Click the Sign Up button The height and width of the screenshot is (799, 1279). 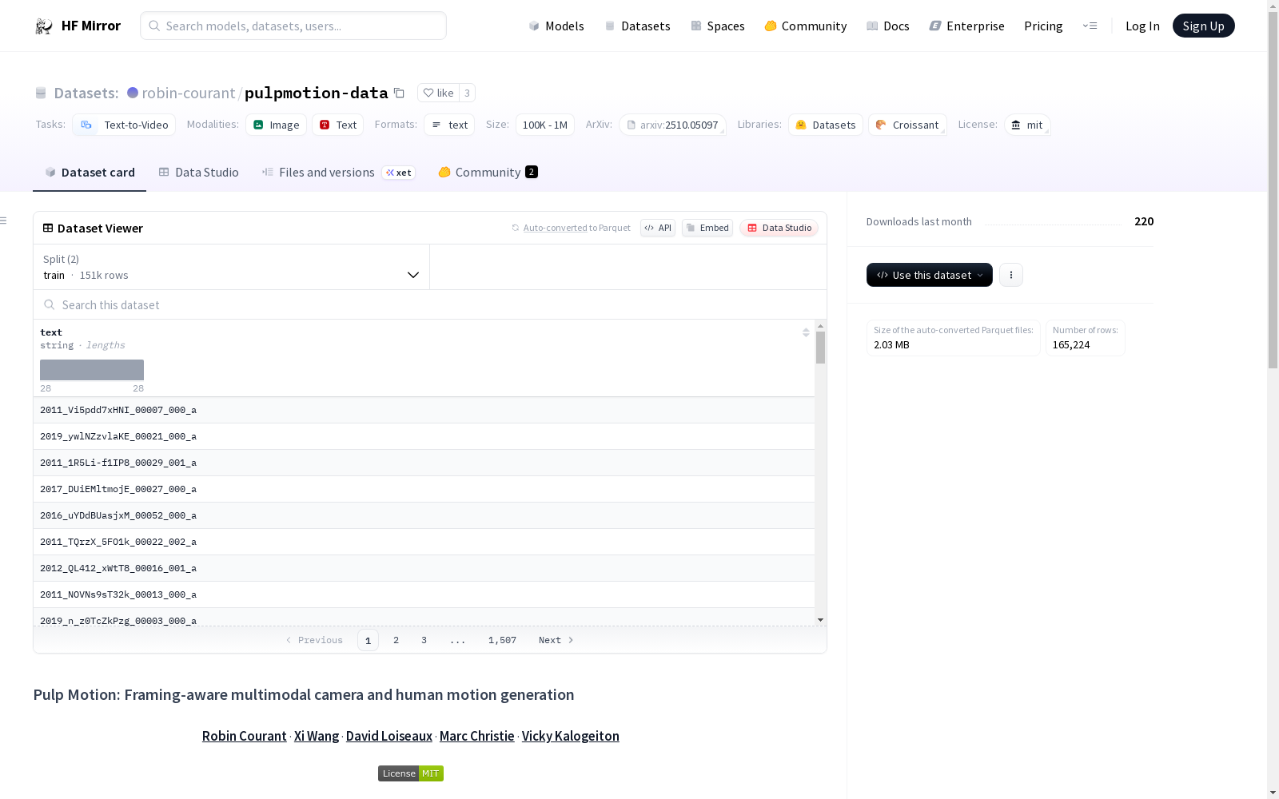click(x=1203, y=26)
